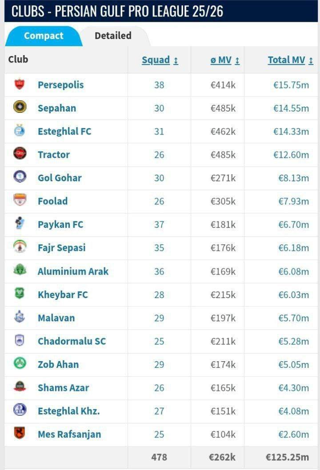Sort the table by ø MV column

[221, 60]
